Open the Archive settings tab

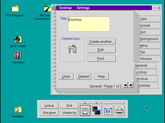click(x=146, y=79)
